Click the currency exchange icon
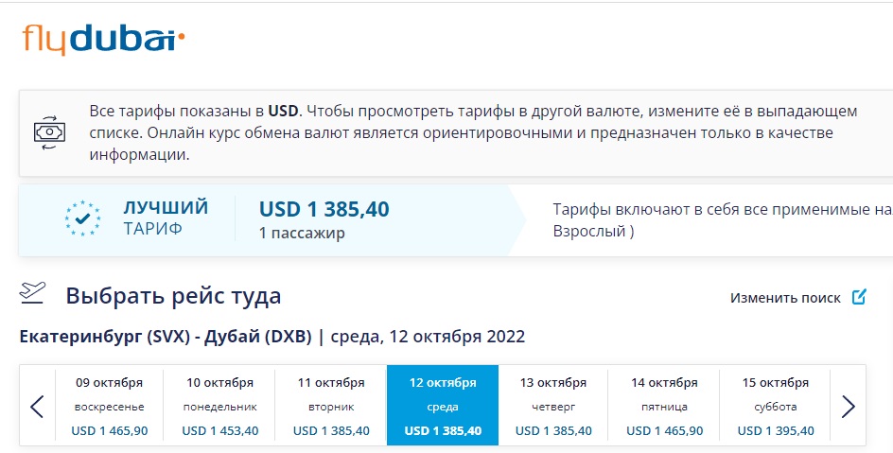 pyautogui.click(x=49, y=132)
